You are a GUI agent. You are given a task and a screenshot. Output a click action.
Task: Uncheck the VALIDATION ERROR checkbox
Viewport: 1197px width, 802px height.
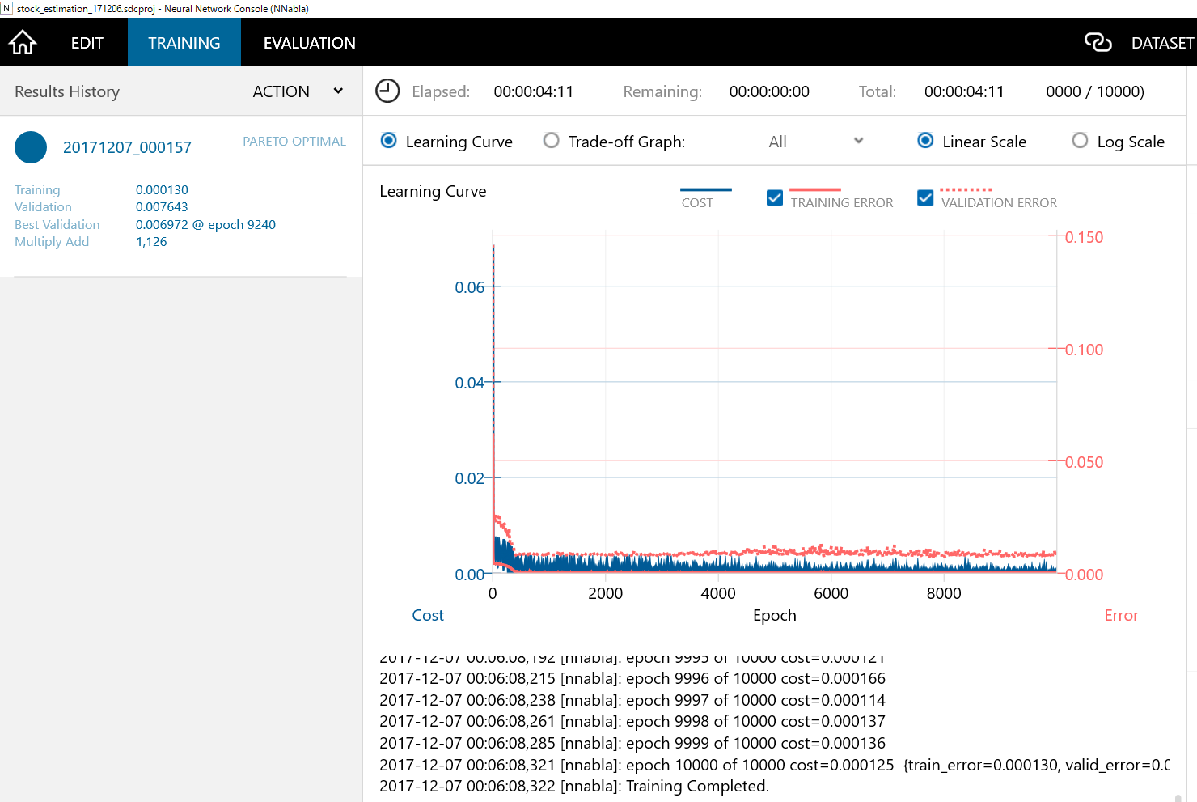(x=924, y=197)
